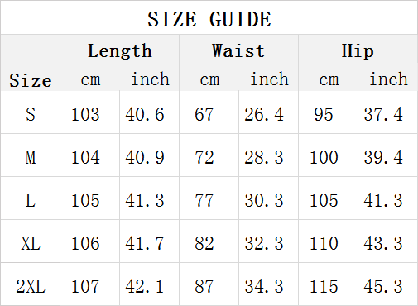This screenshot has height=306, width=418.
Task: Click the SIZE GUIDE title
Action: [x=209, y=19]
